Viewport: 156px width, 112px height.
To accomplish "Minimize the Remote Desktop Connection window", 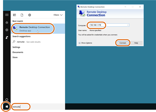I will point(125,7).
